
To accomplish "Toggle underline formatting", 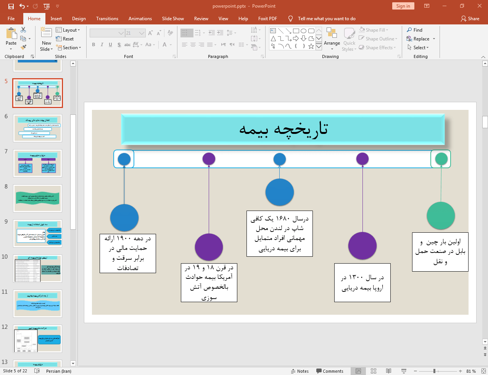I will click(110, 45).
